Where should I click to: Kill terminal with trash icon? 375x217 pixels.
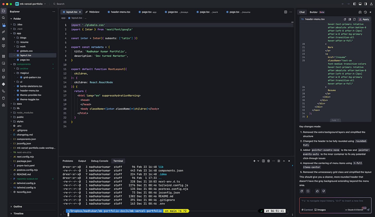pyautogui.click(x=268, y=161)
